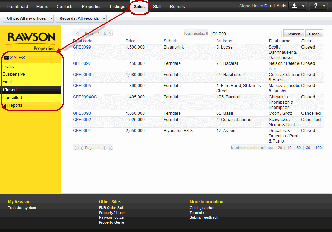This screenshot has width=332, height=232.
Task: Expand the help menu dropdown arrow
Action: [x=324, y=6]
